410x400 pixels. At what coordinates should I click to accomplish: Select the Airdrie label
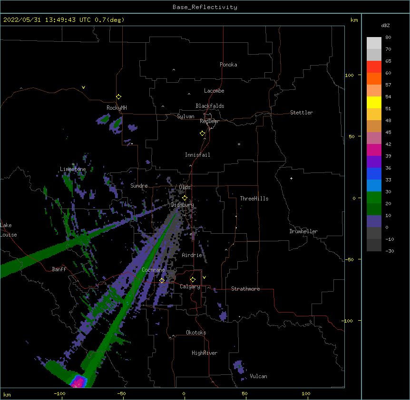(x=192, y=255)
